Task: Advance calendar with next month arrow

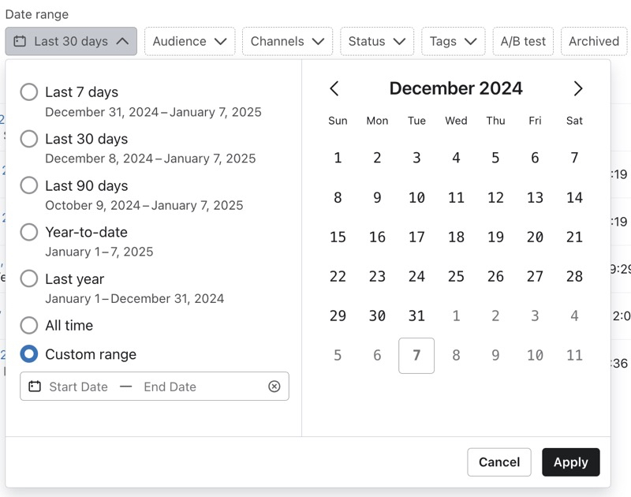Action: point(578,88)
